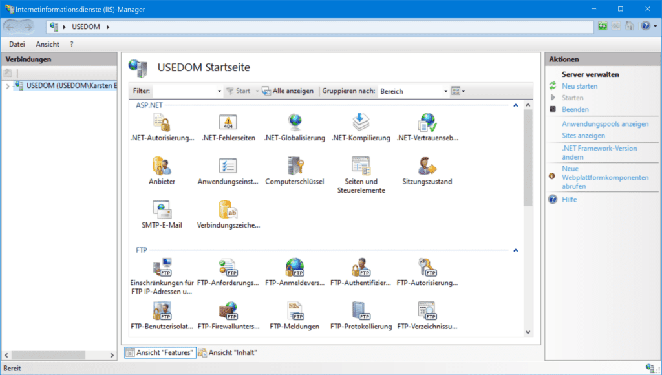
Task: Open the .NET-Vertrauensebenen icon
Action: click(427, 122)
